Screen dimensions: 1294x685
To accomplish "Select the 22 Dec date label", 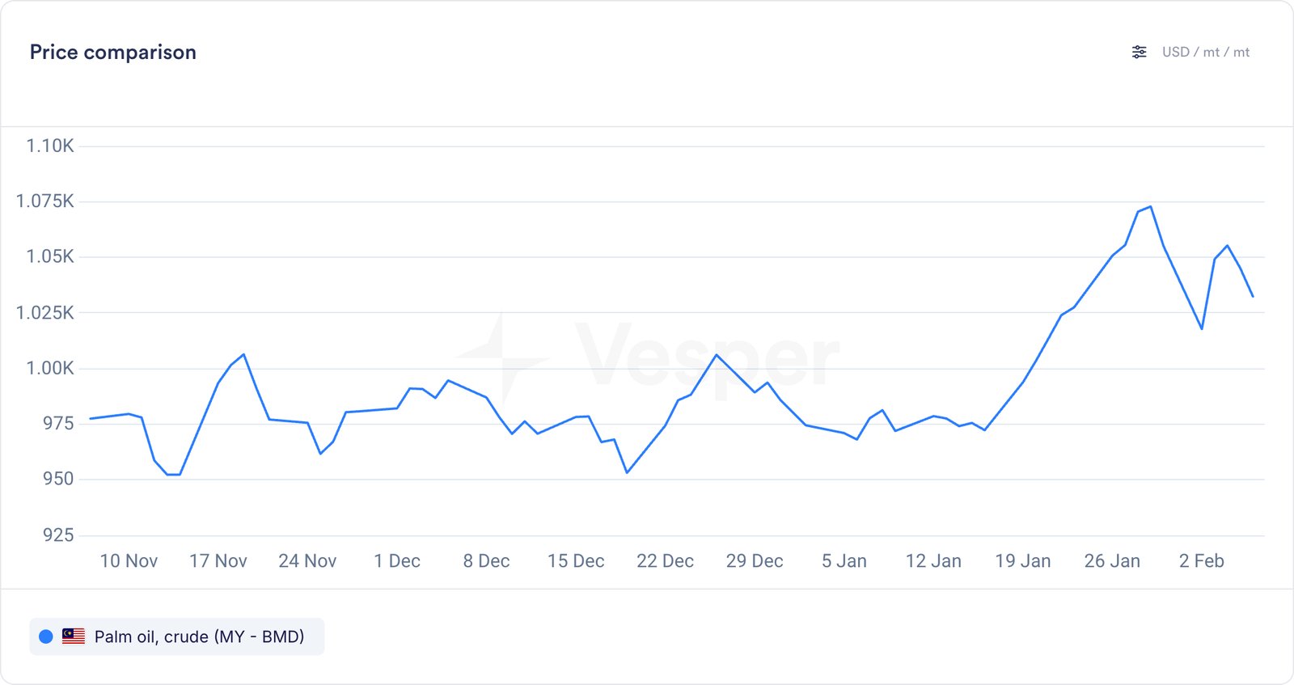I will 665,561.
